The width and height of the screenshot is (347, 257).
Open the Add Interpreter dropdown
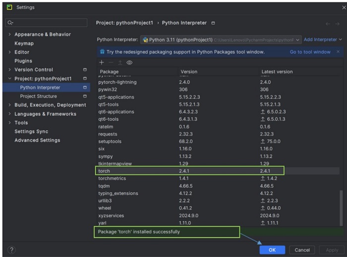click(323, 40)
